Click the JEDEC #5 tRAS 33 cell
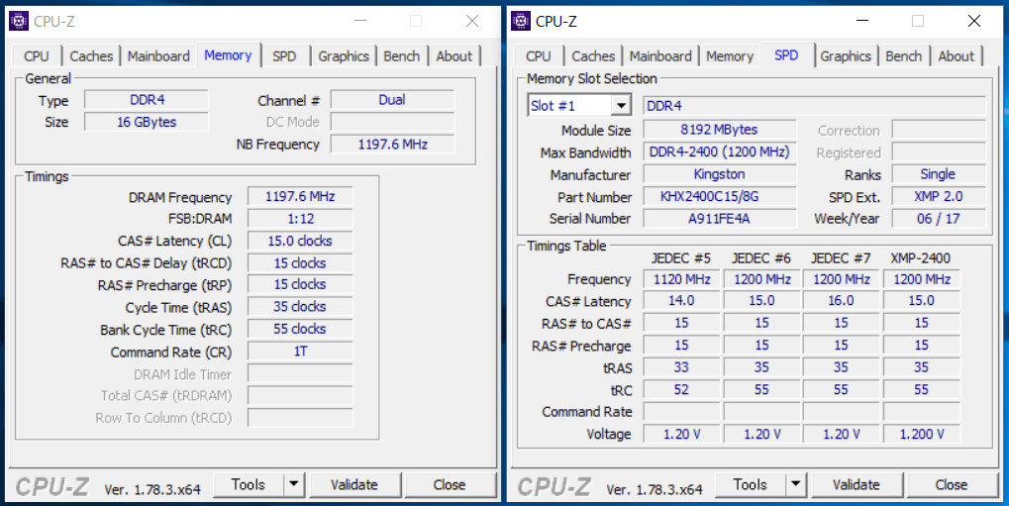Viewport: 1009px width, 506px height. tap(681, 367)
